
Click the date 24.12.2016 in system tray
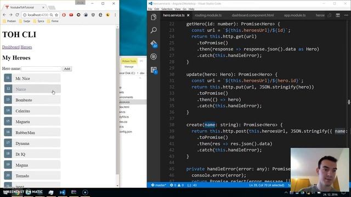[x=330, y=195]
